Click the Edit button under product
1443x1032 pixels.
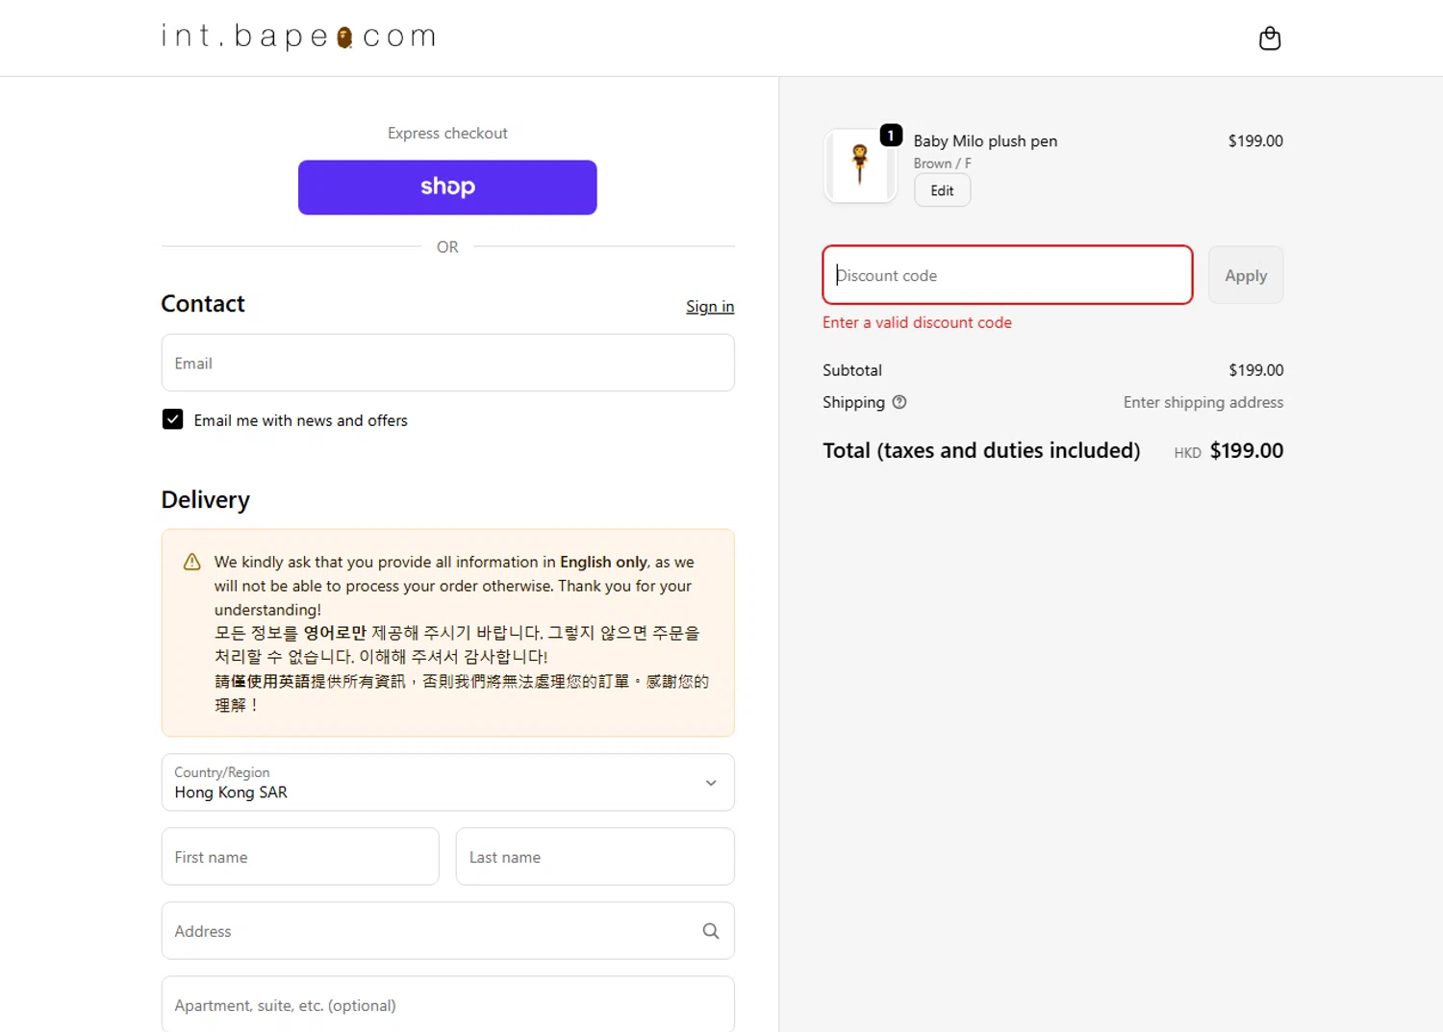pyautogui.click(x=942, y=190)
